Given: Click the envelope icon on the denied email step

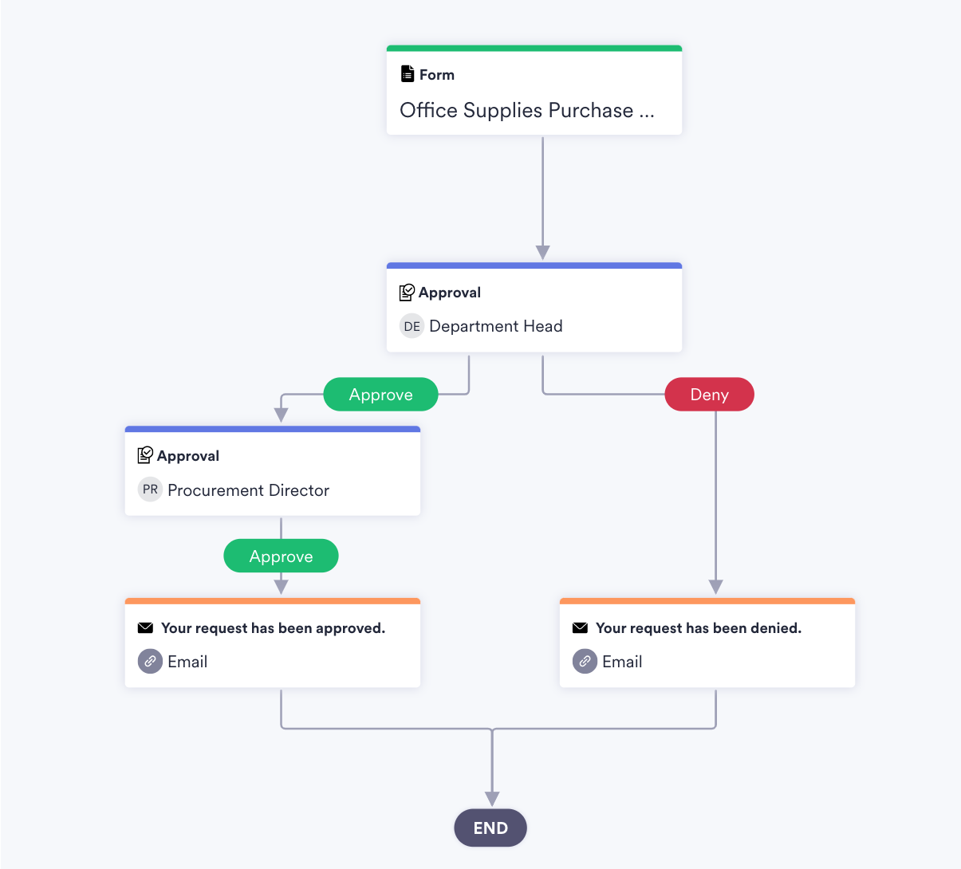Looking at the screenshot, I should [x=581, y=627].
